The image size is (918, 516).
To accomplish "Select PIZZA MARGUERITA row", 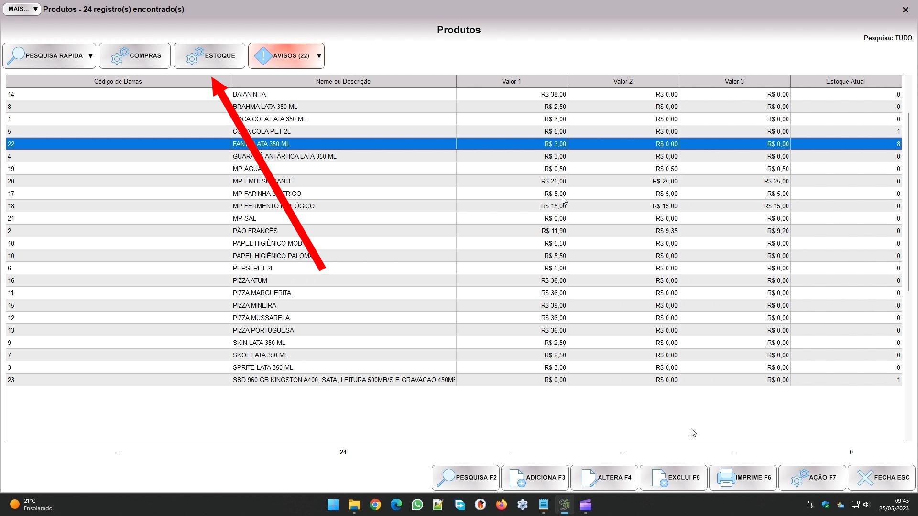I will coord(454,293).
